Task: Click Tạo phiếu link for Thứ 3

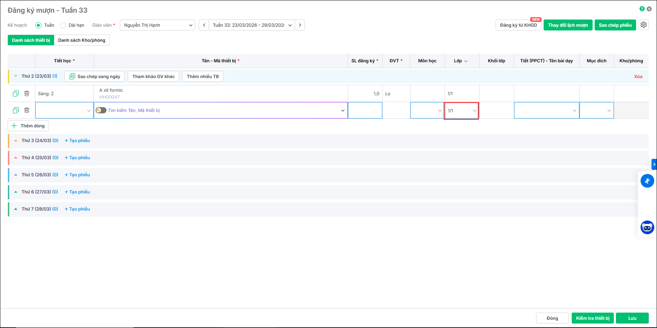Action: coord(77,140)
